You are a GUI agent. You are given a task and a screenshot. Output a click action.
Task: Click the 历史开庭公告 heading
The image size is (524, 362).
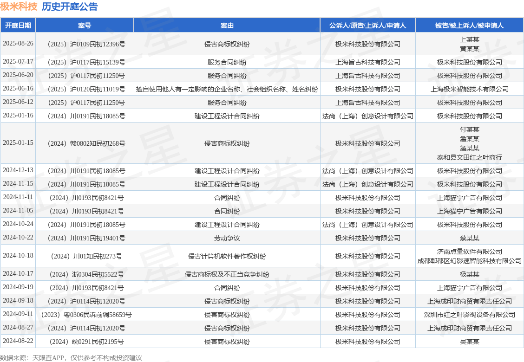click(x=70, y=6)
